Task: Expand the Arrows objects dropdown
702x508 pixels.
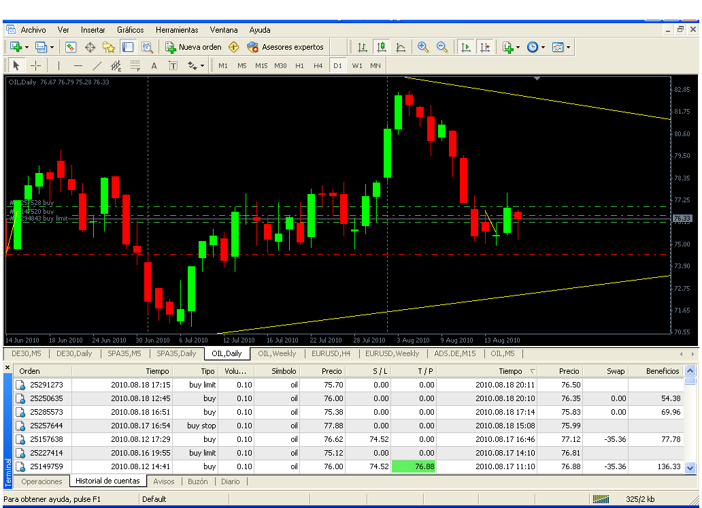Action: 202,66
